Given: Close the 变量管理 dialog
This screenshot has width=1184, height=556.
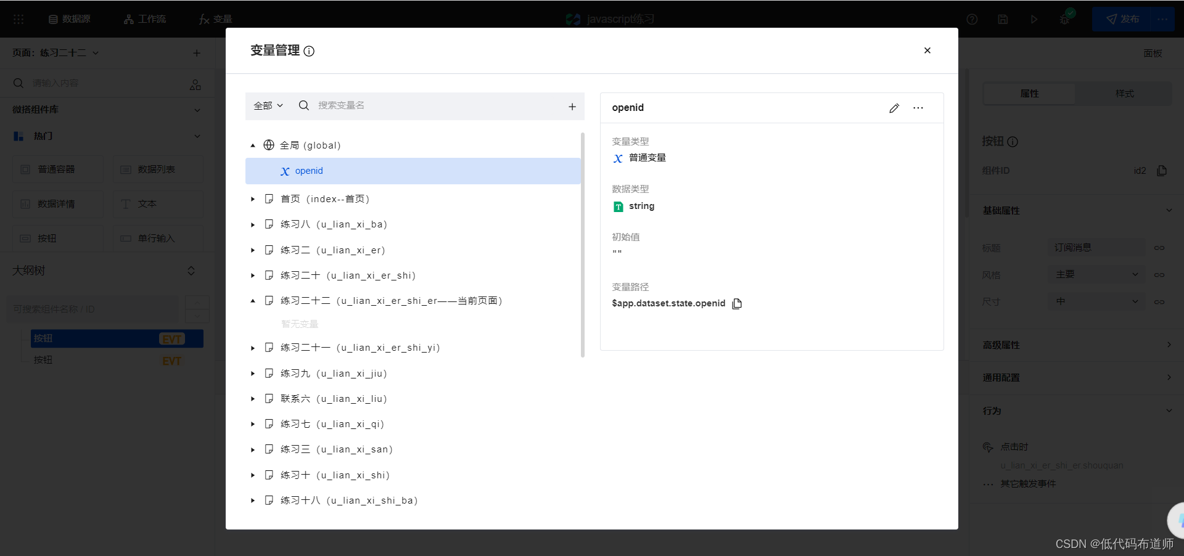Looking at the screenshot, I should coord(927,51).
